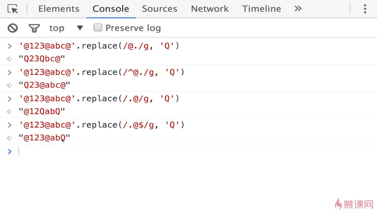
Task: Click the "Q23@abc@" output line
Action: pyautogui.click(x=44, y=85)
